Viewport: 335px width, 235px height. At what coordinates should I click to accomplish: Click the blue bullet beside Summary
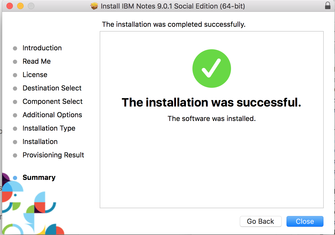15,178
